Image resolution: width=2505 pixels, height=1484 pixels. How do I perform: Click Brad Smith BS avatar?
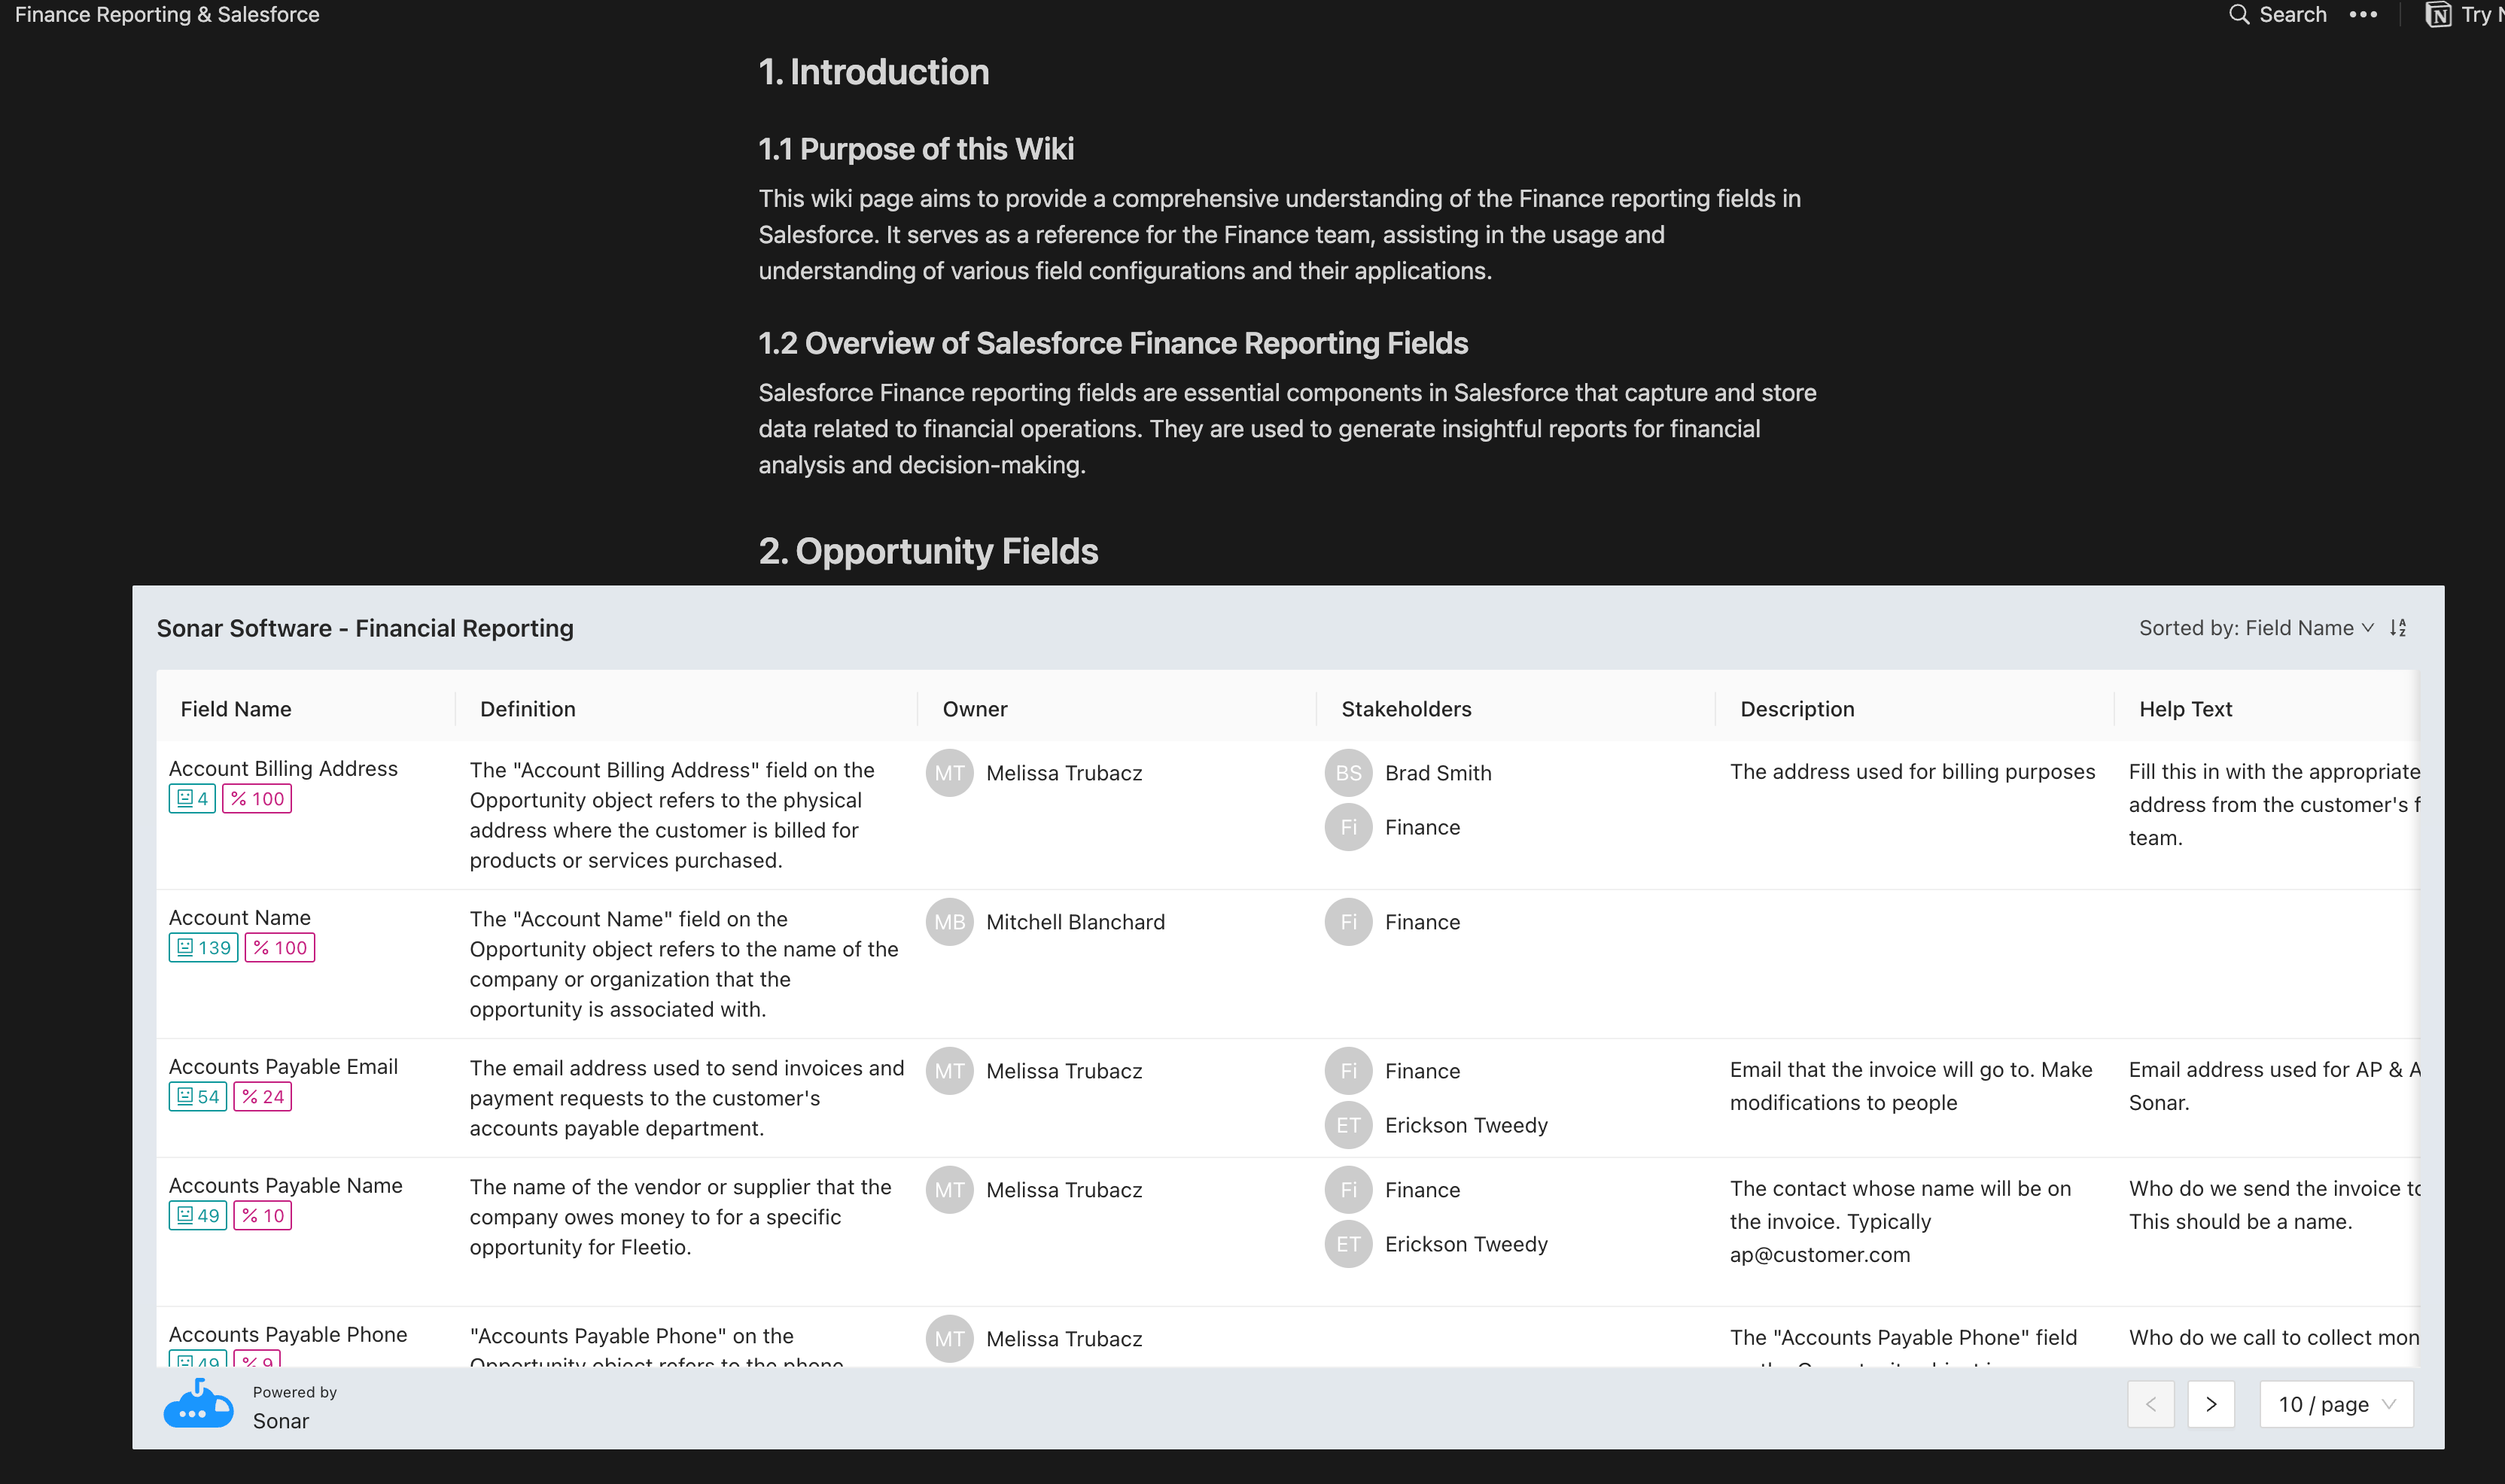tap(1348, 773)
